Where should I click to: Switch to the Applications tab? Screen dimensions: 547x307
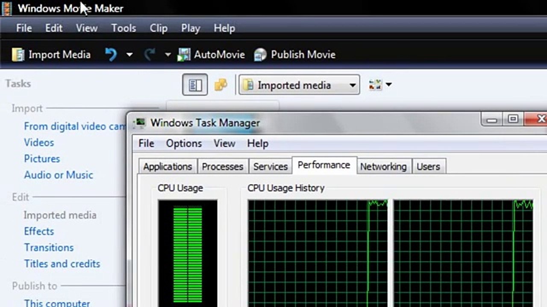(x=168, y=166)
